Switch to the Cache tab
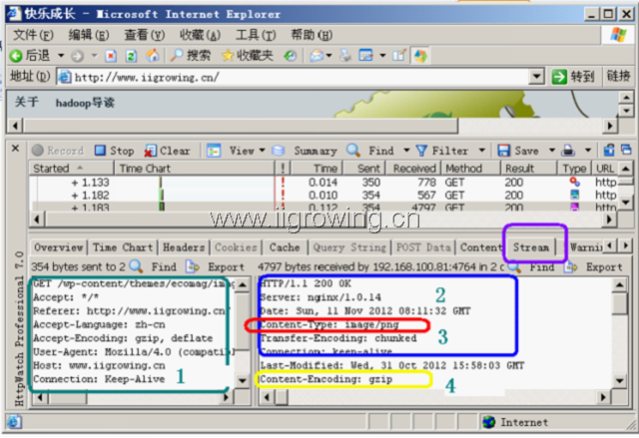The height and width of the screenshot is (438, 639). (x=285, y=247)
